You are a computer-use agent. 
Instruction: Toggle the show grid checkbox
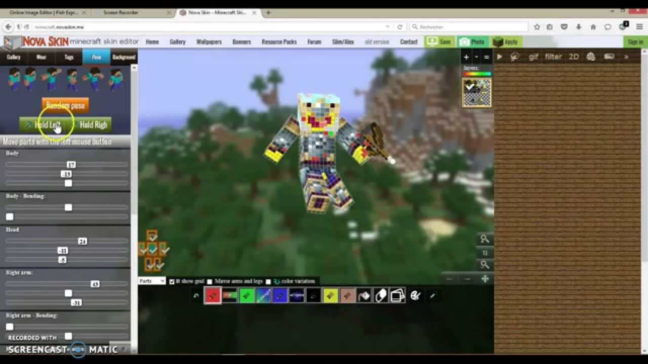click(172, 282)
